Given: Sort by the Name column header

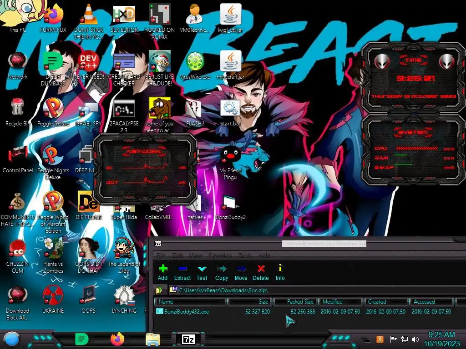Looking at the screenshot, I should (x=191, y=302).
